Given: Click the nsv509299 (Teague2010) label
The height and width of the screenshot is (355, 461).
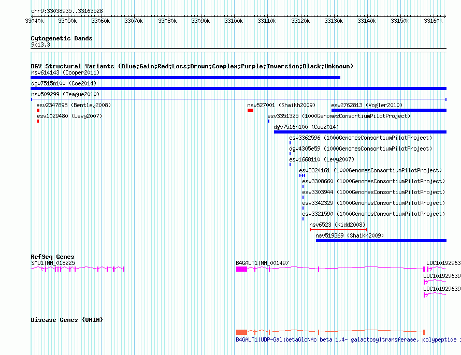Looking at the screenshot, I should tap(65, 94).
